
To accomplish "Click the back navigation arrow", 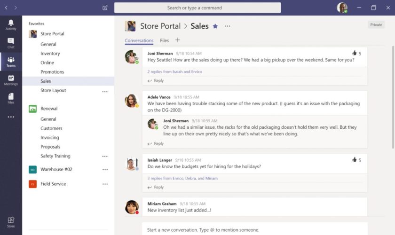I will point(6,8).
